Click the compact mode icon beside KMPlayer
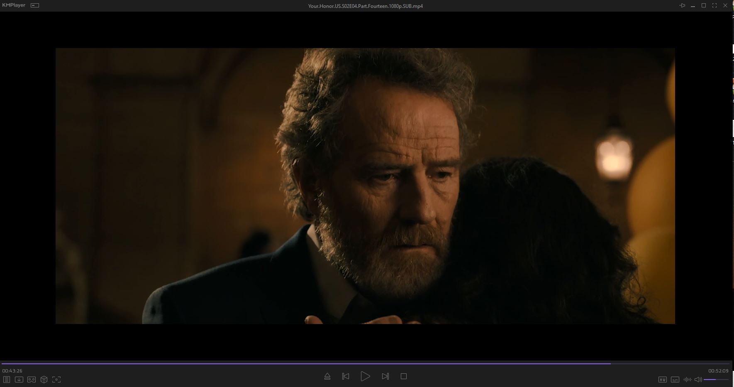 pos(35,5)
